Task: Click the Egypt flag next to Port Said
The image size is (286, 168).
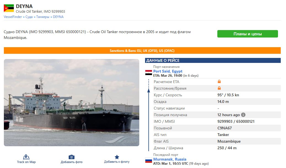Action: point(148,73)
